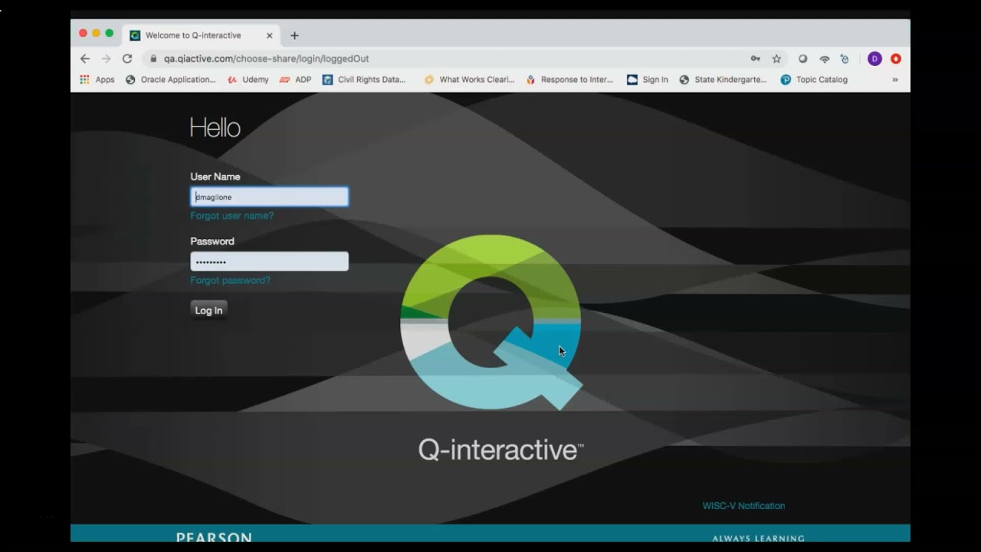Click the blue extension icon beside the profile avatar

click(x=845, y=58)
